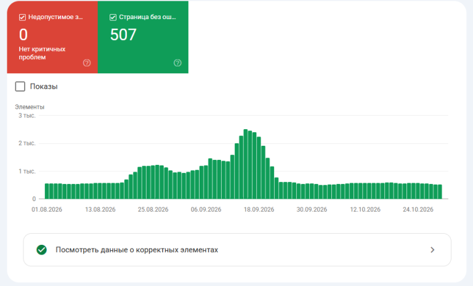Screen dimensions: 473x286
Task: Open 'Посмотреть данные о корректных элементах'
Action: pos(237,250)
